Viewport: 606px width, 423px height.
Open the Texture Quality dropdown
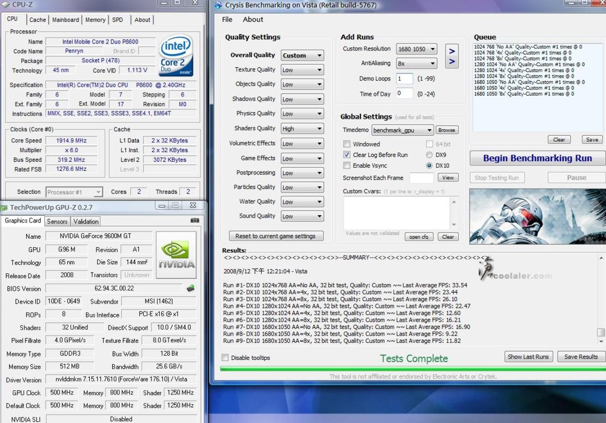[302, 70]
